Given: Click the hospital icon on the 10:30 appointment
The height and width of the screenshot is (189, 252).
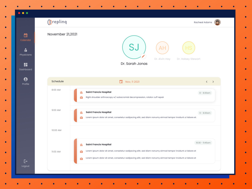Looking at the screenshot, I should tap(81, 144).
